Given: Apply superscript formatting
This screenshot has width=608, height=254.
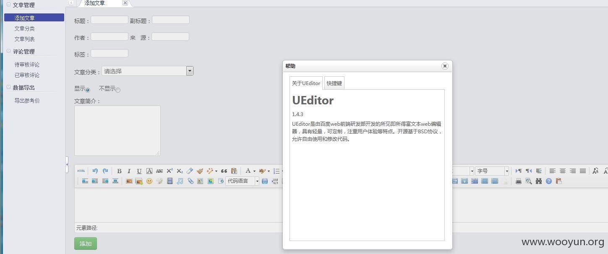Looking at the screenshot, I should pyautogui.click(x=170, y=171).
